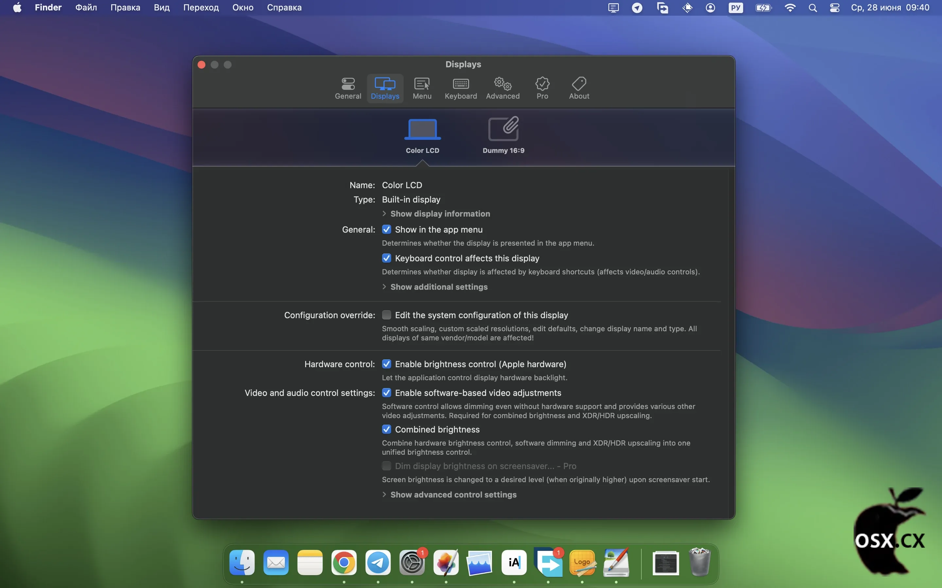The height and width of the screenshot is (588, 942).
Task: Open the Справка menu
Action: pos(284,8)
